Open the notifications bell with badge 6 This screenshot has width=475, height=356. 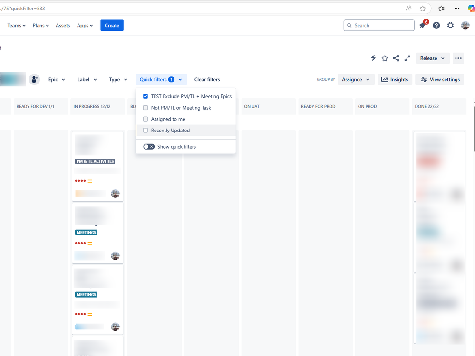(423, 25)
